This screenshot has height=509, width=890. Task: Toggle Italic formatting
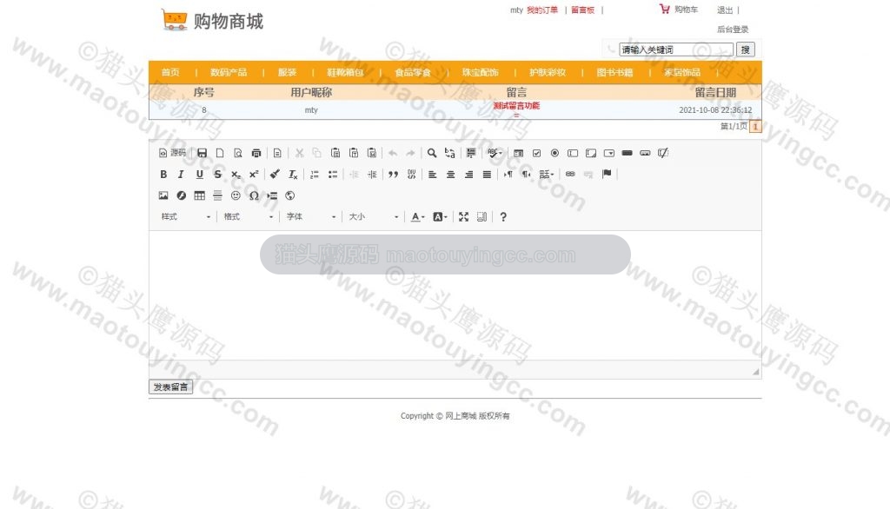pyautogui.click(x=181, y=175)
